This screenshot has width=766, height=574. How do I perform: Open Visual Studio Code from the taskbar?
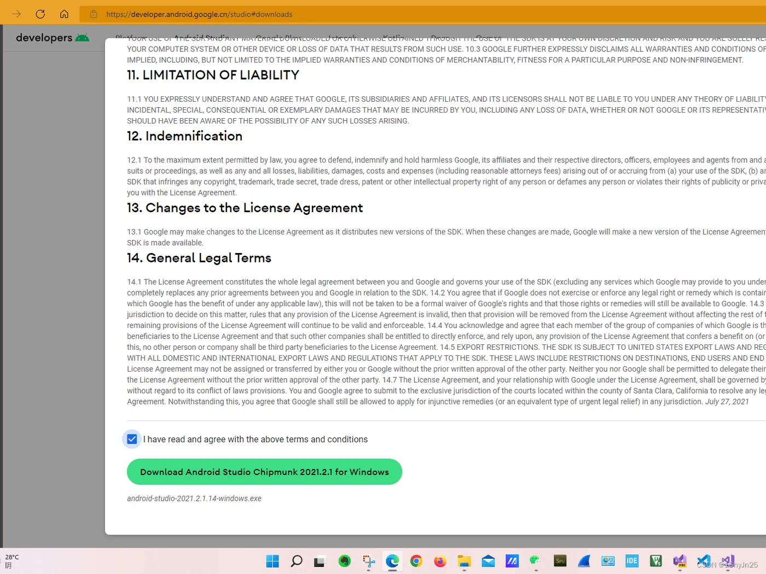click(704, 561)
